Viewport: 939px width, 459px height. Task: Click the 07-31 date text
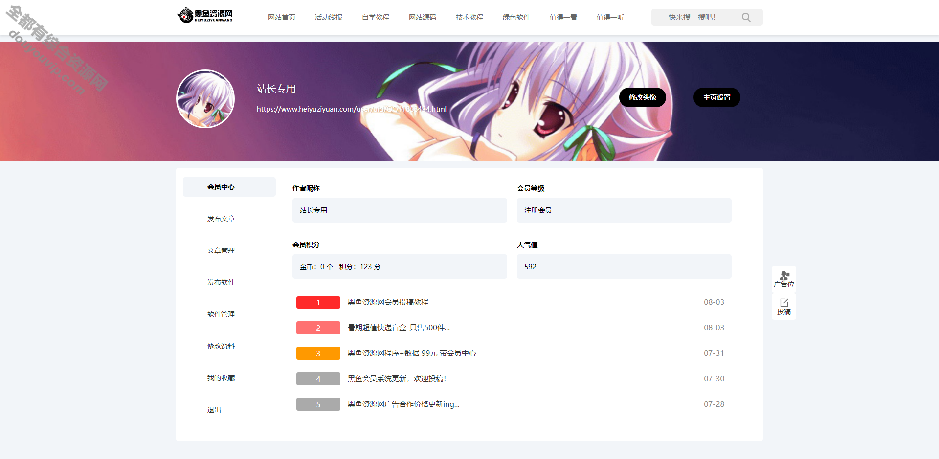[714, 353]
